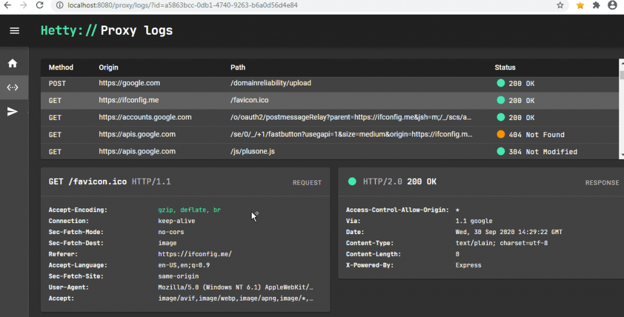Screen dimensions: 624x317
Task: Click the logs table scrollbar thumb
Action: (x=622, y=74)
